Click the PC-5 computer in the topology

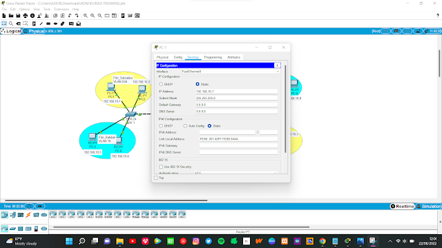pos(92,137)
